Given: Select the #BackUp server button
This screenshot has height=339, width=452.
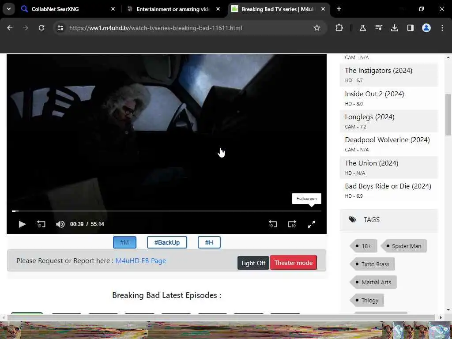Looking at the screenshot, I should (167, 242).
